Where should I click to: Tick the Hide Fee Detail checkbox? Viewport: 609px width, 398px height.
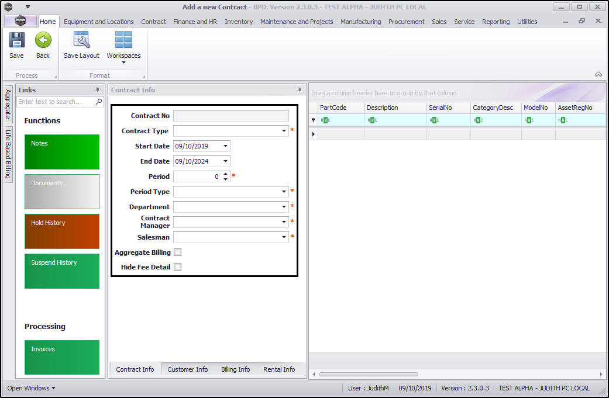[178, 267]
